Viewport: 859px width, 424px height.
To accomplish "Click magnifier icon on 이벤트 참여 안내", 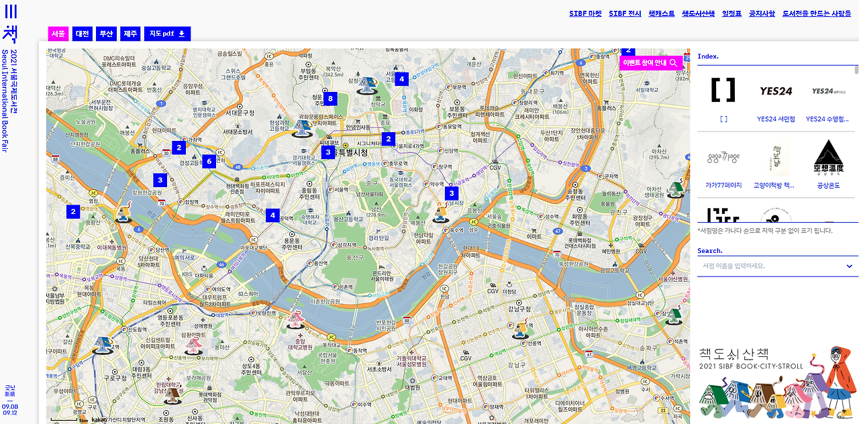I will pos(674,63).
